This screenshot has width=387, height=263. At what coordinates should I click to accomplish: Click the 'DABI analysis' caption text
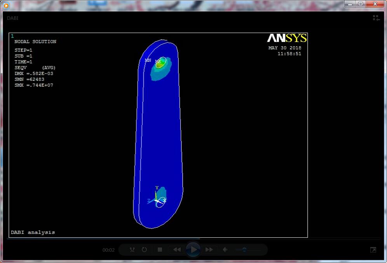click(x=33, y=232)
